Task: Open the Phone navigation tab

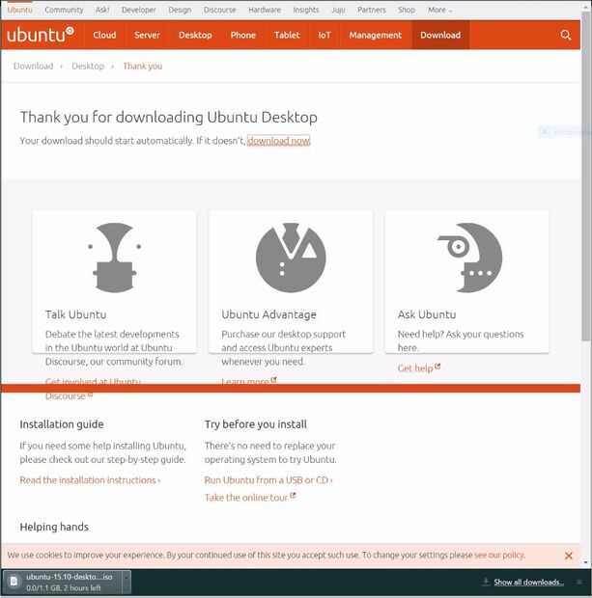Action: pyautogui.click(x=243, y=35)
